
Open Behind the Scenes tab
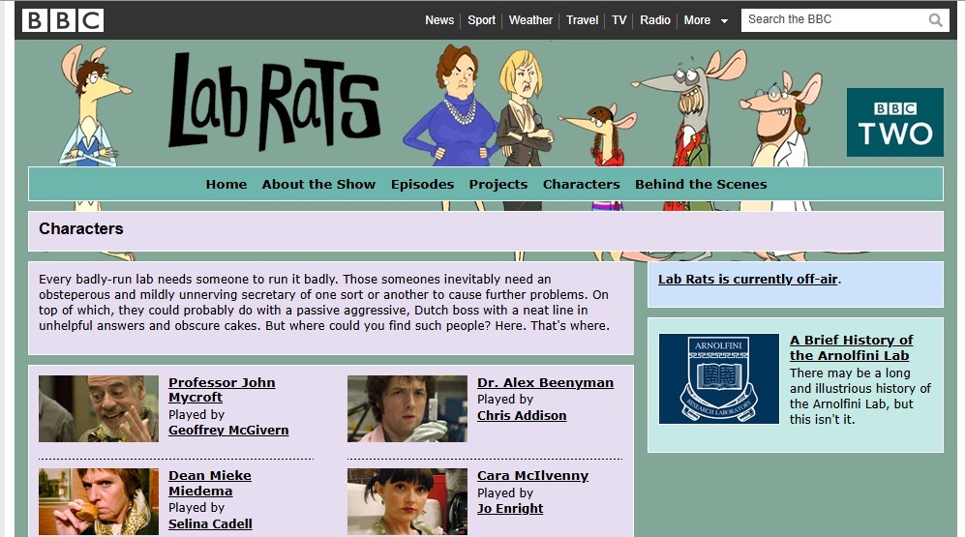[701, 184]
